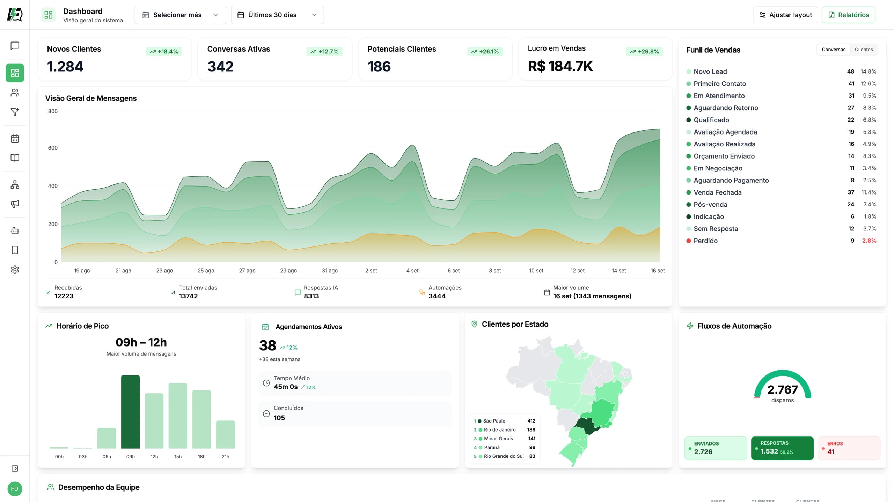This screenshot has height=502, width=894.
Task: Click the Venda Fechada color dot
Action: pyautogui.click(x=689, y=192)
